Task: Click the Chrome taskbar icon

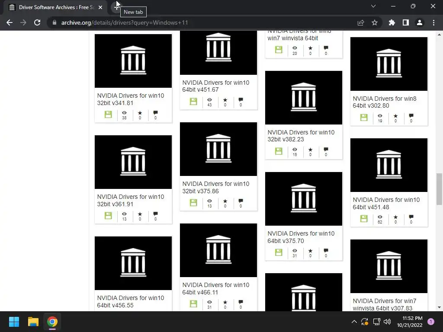Action: [52, 322]
